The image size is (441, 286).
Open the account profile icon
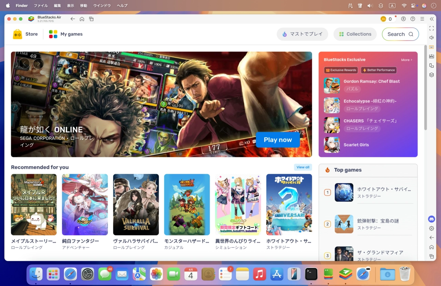[403, 19]
